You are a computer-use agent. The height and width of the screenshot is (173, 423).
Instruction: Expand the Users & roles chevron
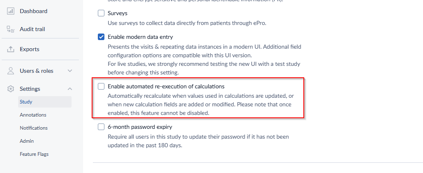coord(70,71)
